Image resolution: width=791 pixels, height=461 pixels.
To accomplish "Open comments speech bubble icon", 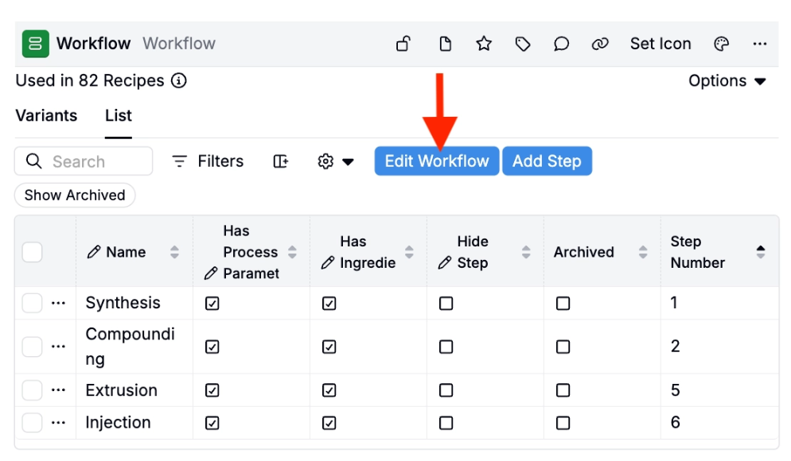I will click(x=561, y=44).
